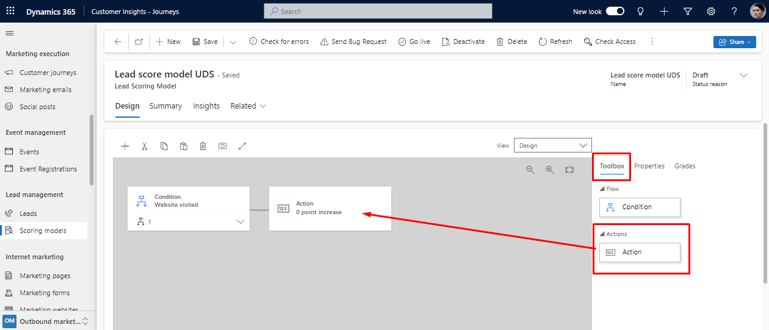The image size is (769, 330).
Task: Open the Insights tab
Action: coord(206,106)
